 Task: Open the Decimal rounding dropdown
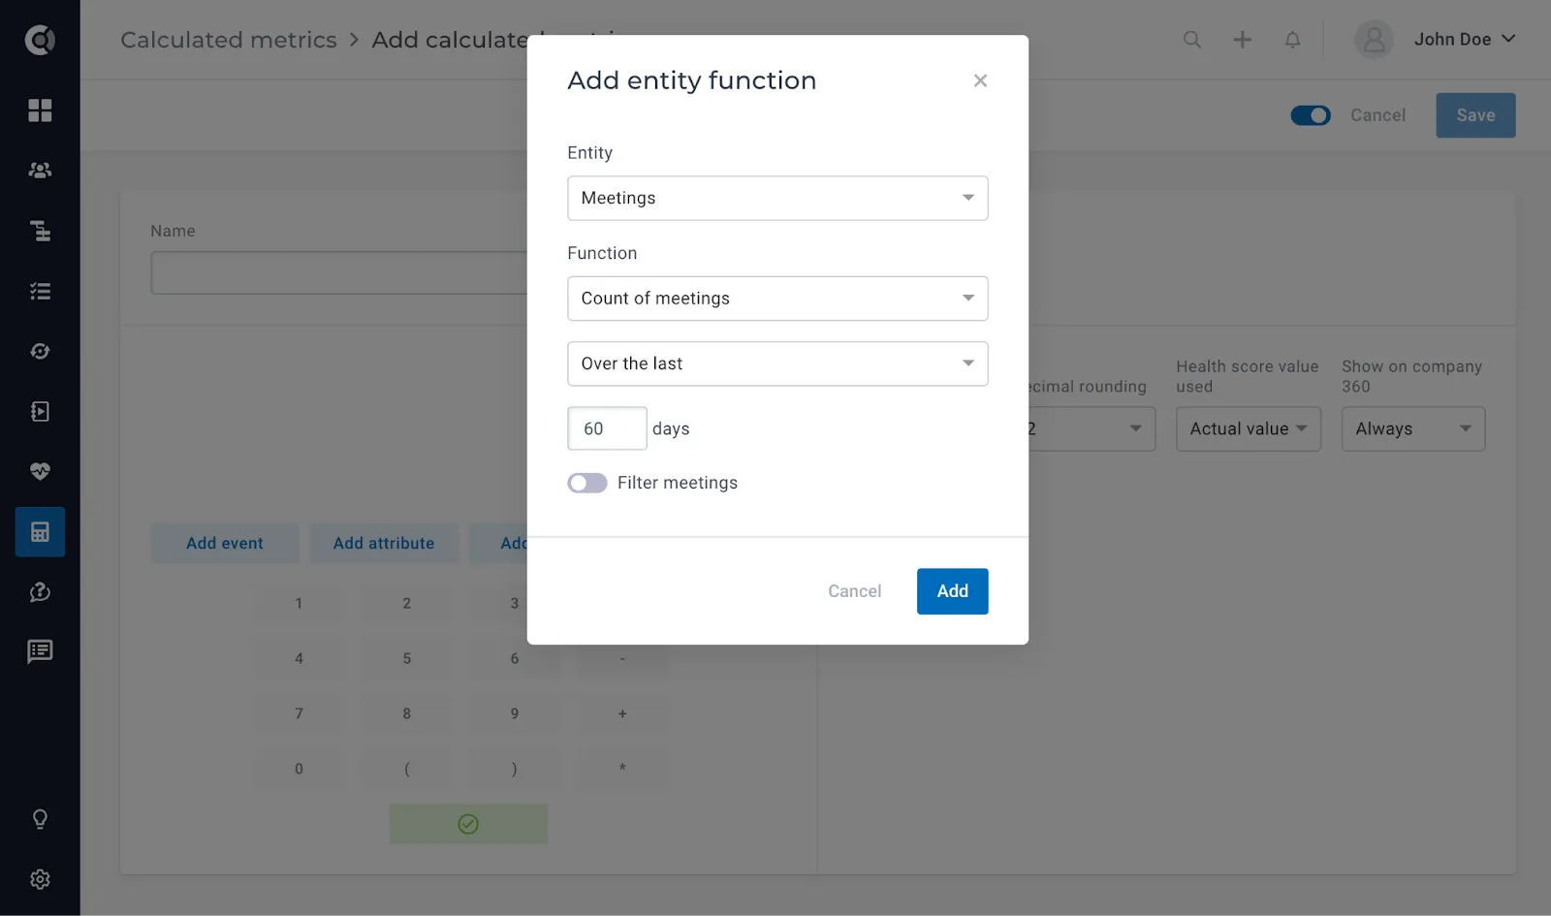pos(1090,428)
